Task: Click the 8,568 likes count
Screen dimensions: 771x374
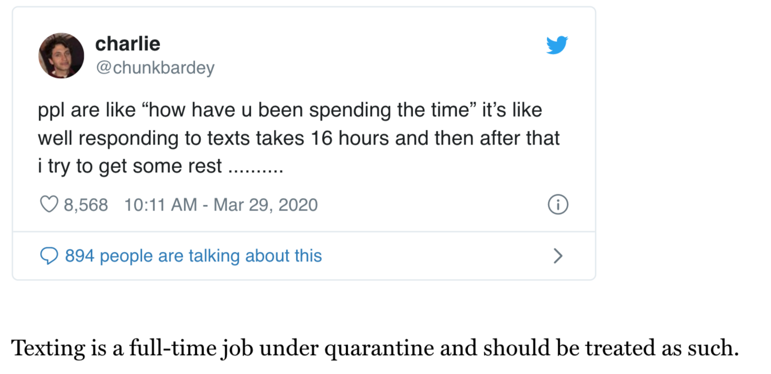Action: point(85,204)
